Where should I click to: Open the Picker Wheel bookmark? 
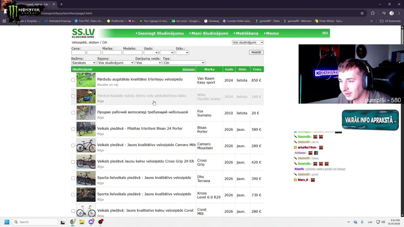(329, 21)
